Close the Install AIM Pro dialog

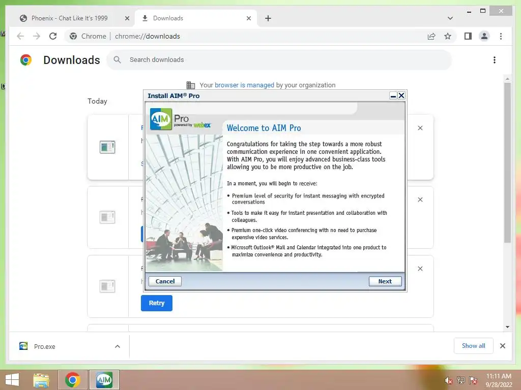(x=401, y=95)
